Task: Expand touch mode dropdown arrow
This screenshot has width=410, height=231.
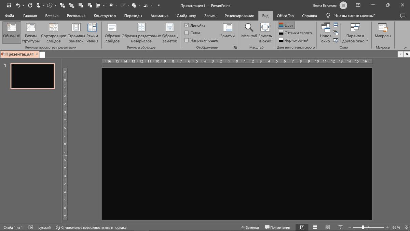Action: [44, 5]
